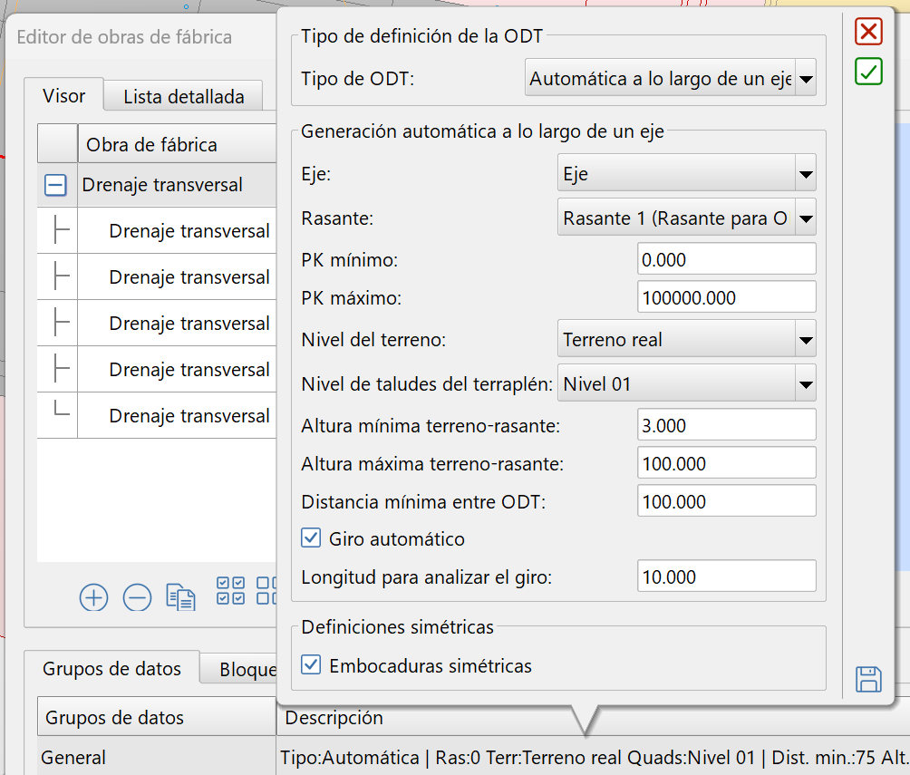This screenshot has height=775, width=910.
Task: Accept changes with the green check icon
Action: tap(867, 72)
